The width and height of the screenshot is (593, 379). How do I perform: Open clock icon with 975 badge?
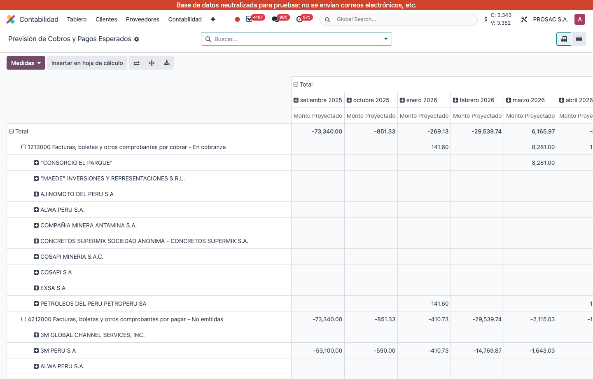[299, 19]
